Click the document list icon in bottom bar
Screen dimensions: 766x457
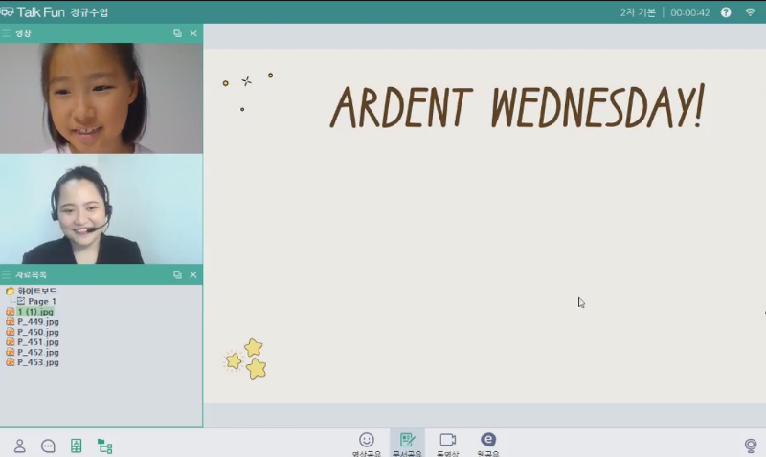pyautogui.click(x=77, y=446)
